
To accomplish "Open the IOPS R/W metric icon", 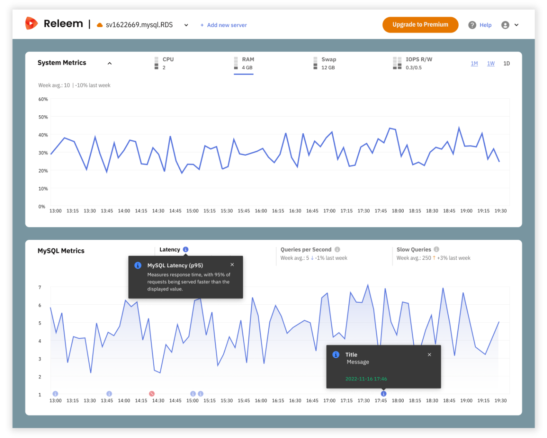I will click(397, 63).
